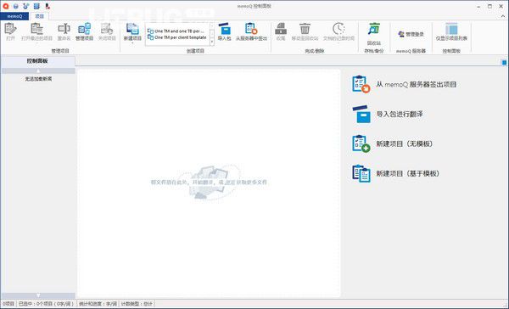509x309 pixels.
Task: Click the 无法加载新闻 message text
Action: (x=38, y=79)
